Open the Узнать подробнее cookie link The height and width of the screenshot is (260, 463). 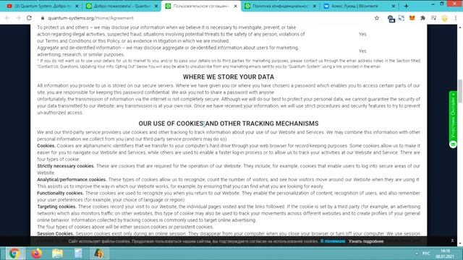[366, 241]
